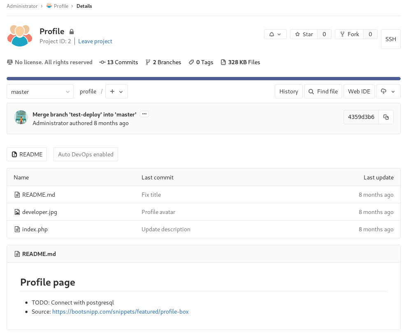Image resolution: width=406 pixels, height=335 pixels.
Task: Click the developer.jpg image file icon
Action: coord(17,212)
